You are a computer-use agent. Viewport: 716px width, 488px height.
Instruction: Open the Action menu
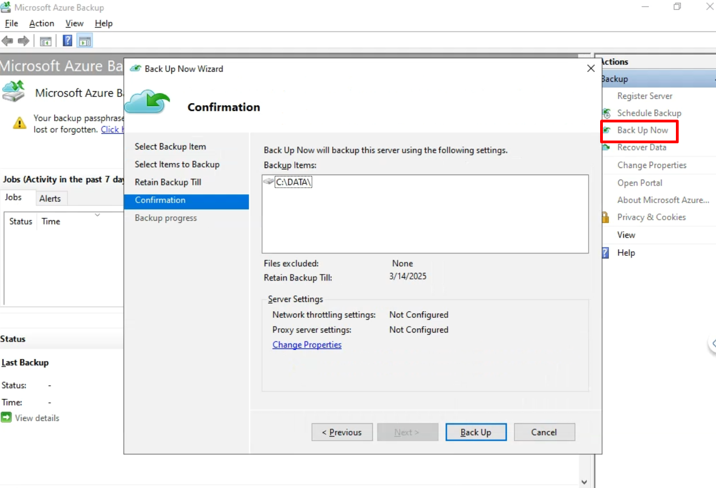tap(42, 23)
